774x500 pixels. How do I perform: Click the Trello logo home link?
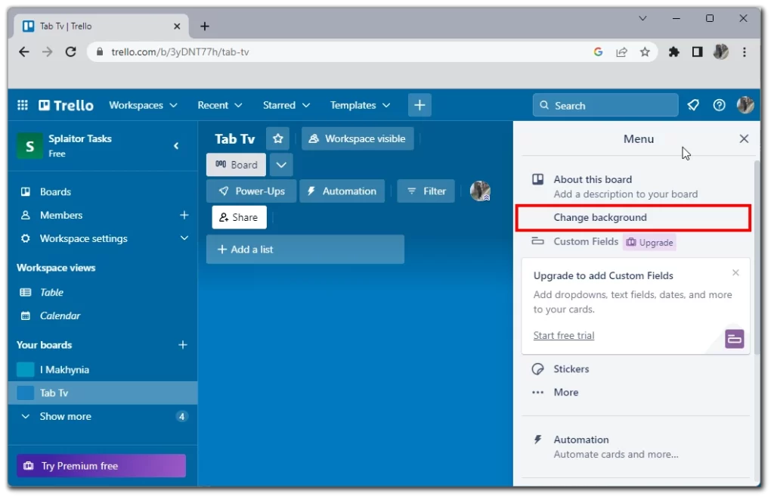tap(67, 105)
